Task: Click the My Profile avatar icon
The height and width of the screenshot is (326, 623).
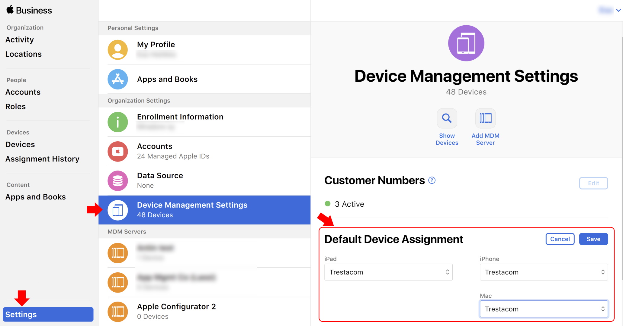Action: click(x=118, y=50)
